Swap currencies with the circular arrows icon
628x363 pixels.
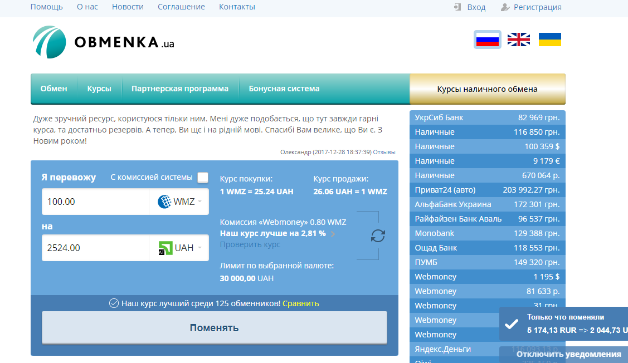(378, 235)
